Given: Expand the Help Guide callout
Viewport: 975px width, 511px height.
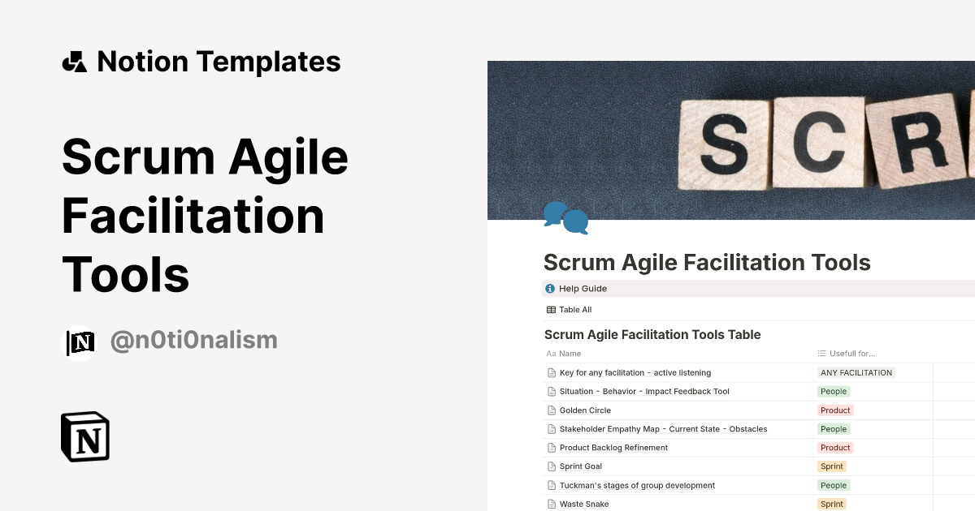Looking at the screenshot, I should [759, 289].
